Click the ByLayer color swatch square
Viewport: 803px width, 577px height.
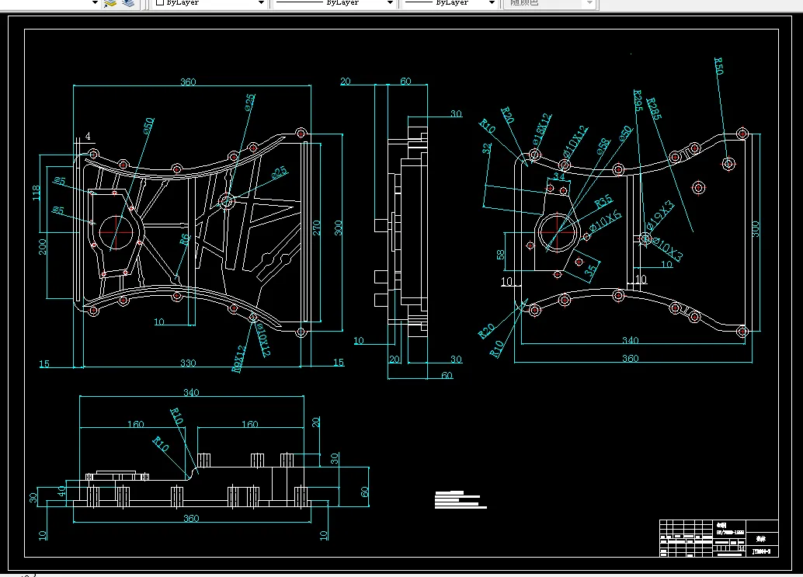(x=160, y=2)
